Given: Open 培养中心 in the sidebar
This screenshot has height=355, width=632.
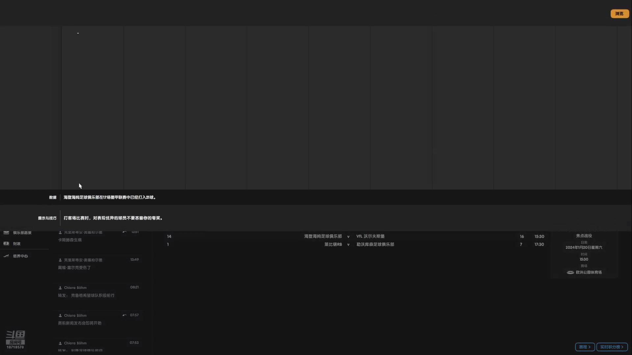Looking at the screenshot, I should click(20, 256).
